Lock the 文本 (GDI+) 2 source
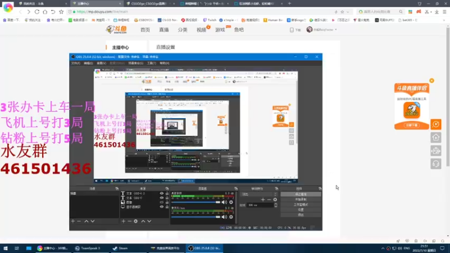Viewport: 450px width, 253px height. 167,193
